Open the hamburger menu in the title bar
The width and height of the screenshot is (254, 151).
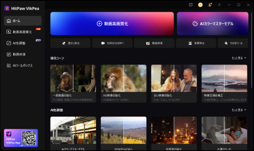(219, 5)
